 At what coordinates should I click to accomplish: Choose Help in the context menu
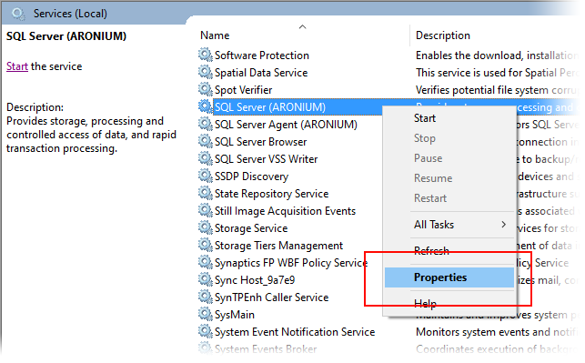coord(449,303)
